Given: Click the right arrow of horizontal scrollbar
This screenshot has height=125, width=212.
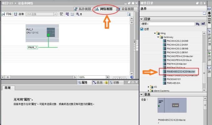Looking at the screenshot, I should (75, 77).
